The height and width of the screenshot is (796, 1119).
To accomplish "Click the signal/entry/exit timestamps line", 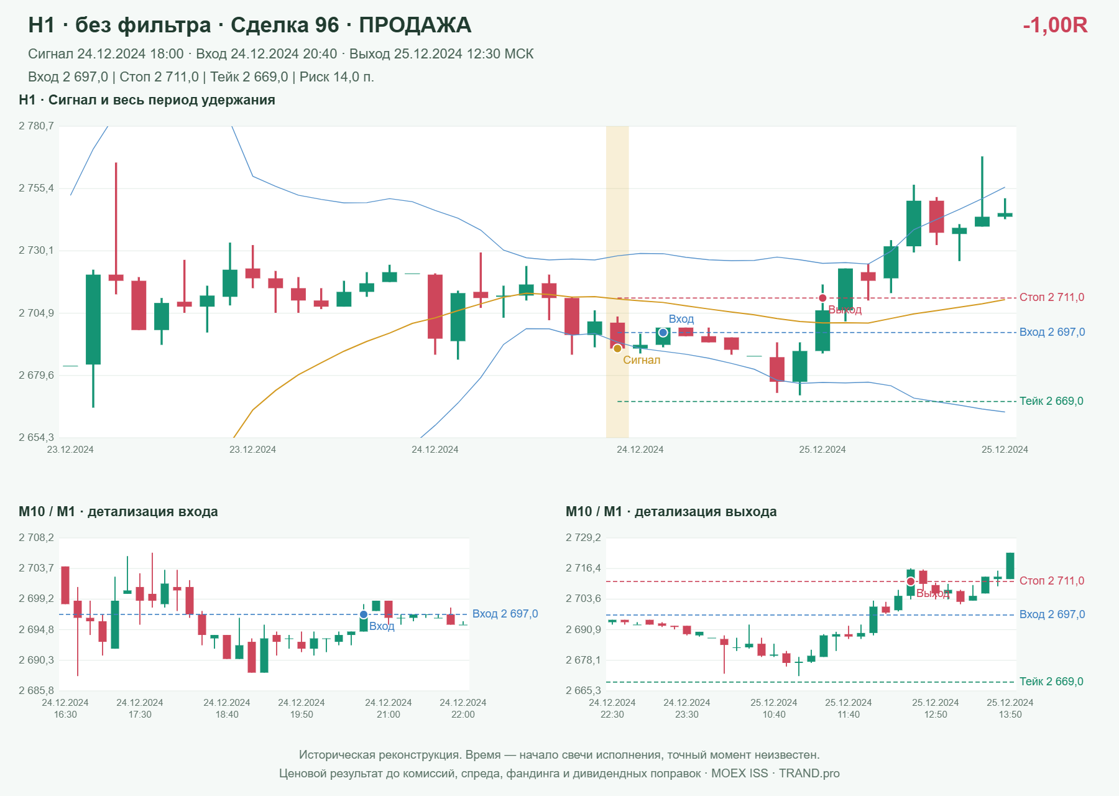I will tap(281, 54).
